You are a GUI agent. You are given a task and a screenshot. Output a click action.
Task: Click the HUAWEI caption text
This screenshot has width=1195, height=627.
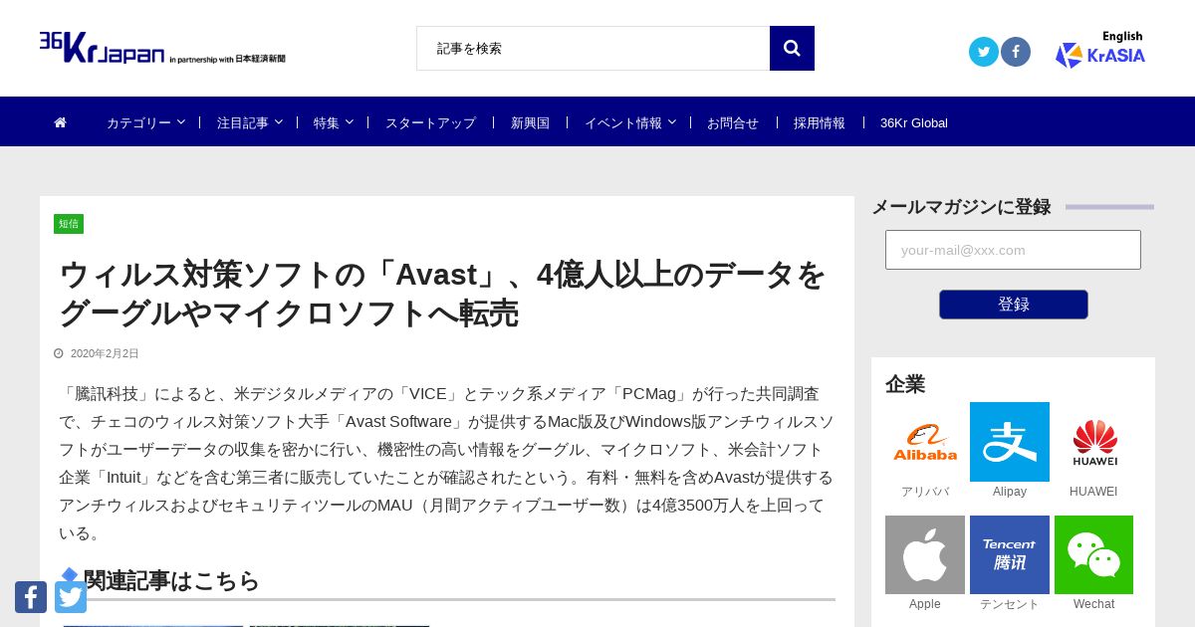point(1093,492)
